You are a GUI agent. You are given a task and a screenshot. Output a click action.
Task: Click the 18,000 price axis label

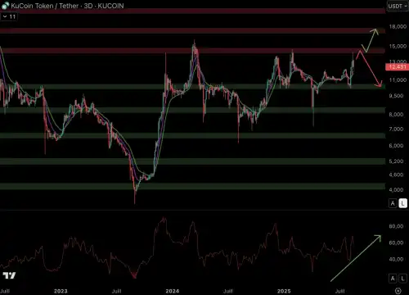coord(398,26)
